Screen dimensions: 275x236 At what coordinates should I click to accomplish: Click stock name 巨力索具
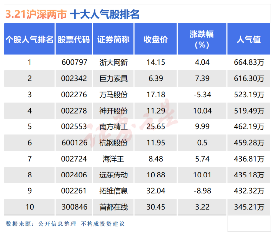114,79
